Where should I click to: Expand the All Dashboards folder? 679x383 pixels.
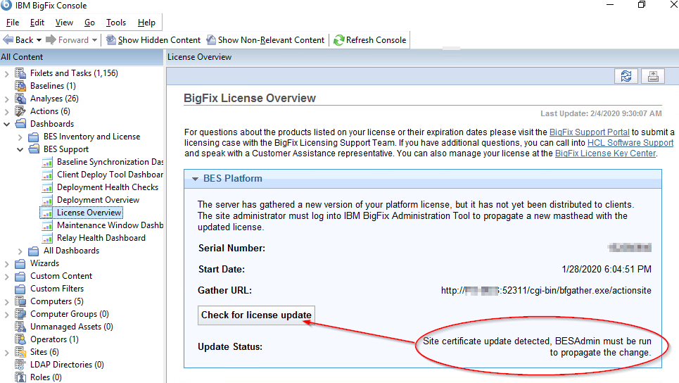pyautogui.click(x=20, y=251)
